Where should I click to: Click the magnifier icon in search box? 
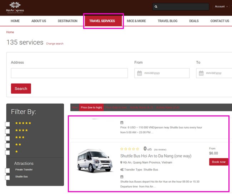pyautogui.click(x=156, y=7)
